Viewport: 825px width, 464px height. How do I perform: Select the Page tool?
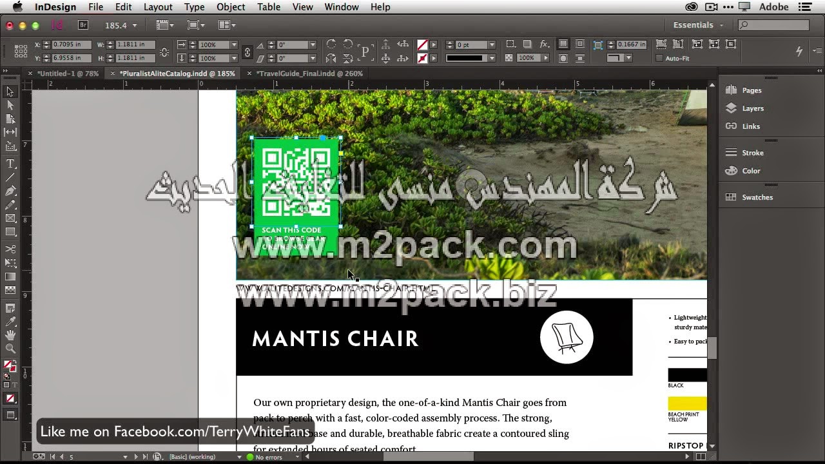coord(10,119)
